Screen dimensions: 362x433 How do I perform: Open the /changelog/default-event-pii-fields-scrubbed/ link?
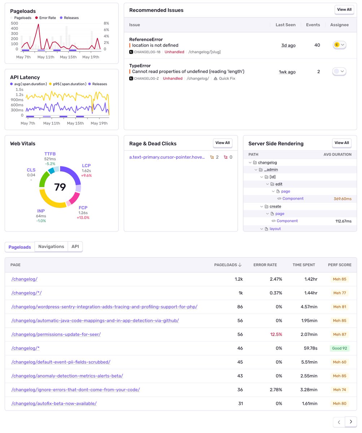[61, 362]
